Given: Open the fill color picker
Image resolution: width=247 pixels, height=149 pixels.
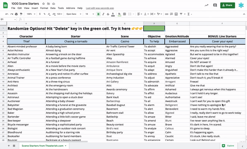Looking at the screenshot, I should [119, 14].
